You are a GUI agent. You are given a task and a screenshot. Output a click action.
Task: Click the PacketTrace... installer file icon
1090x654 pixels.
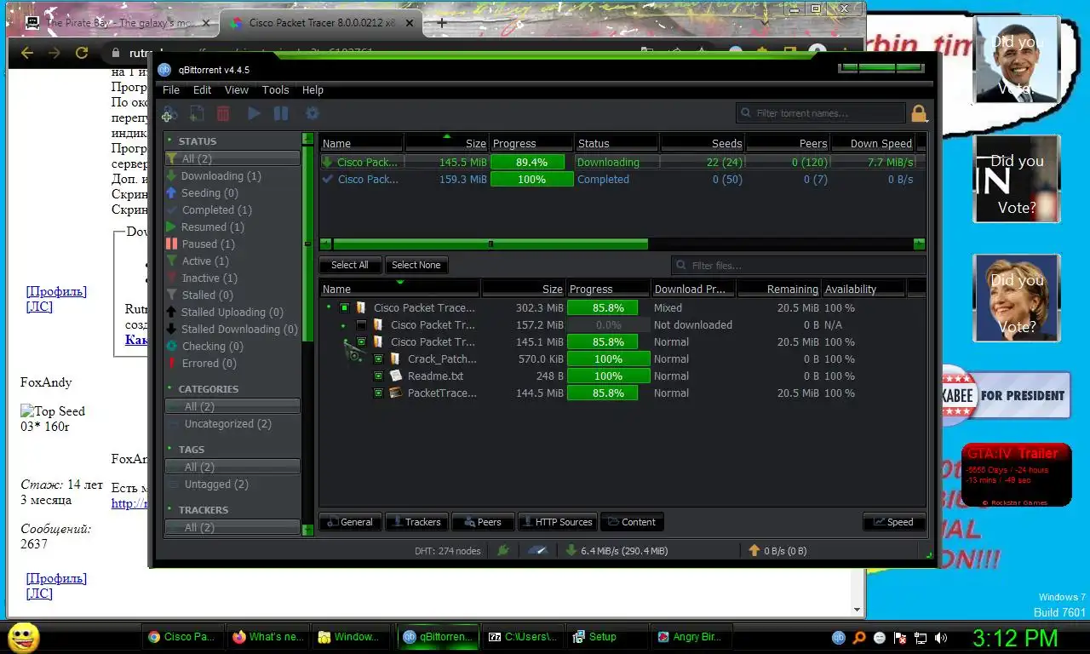(x=396, y=393)
